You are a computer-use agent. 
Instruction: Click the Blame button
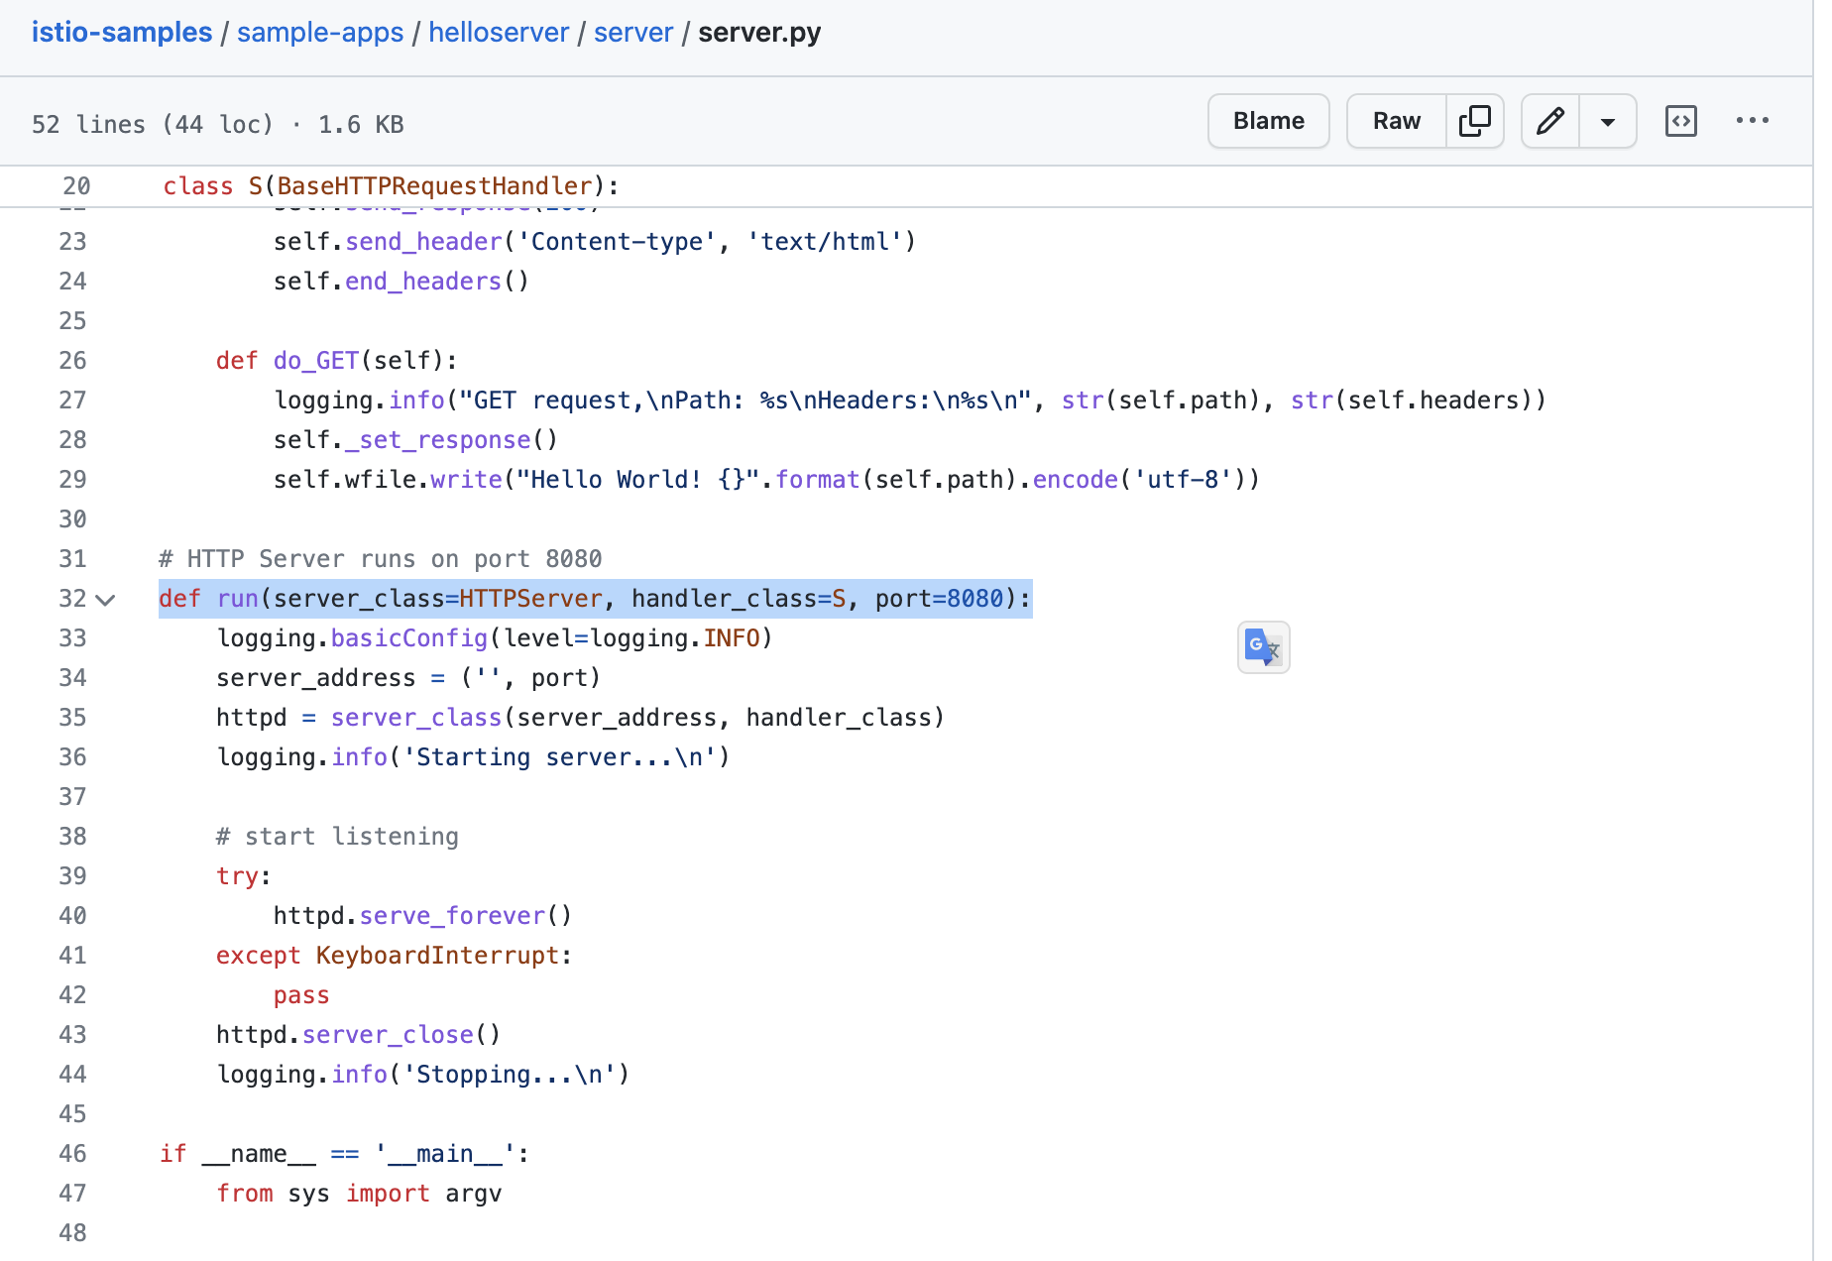[x=1268, y=121]
